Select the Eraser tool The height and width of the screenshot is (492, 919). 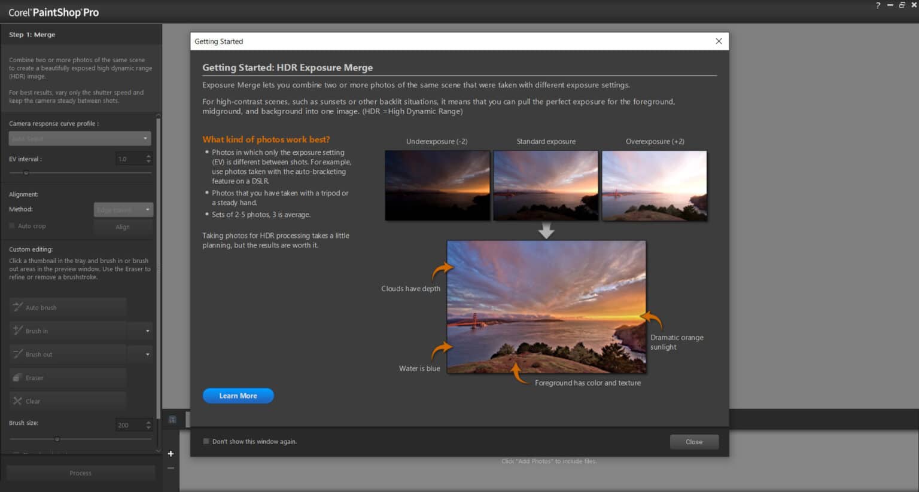(x=68, y=377)
